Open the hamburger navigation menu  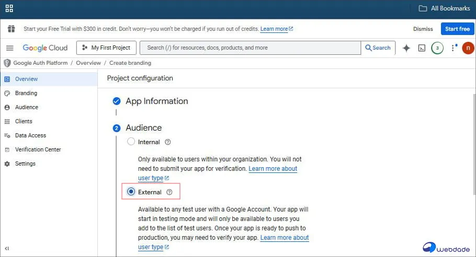click(x=9, y=48)
